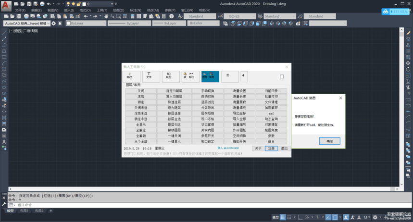Open the ByLayer color dropdown
413x222 pixels.
86,24
